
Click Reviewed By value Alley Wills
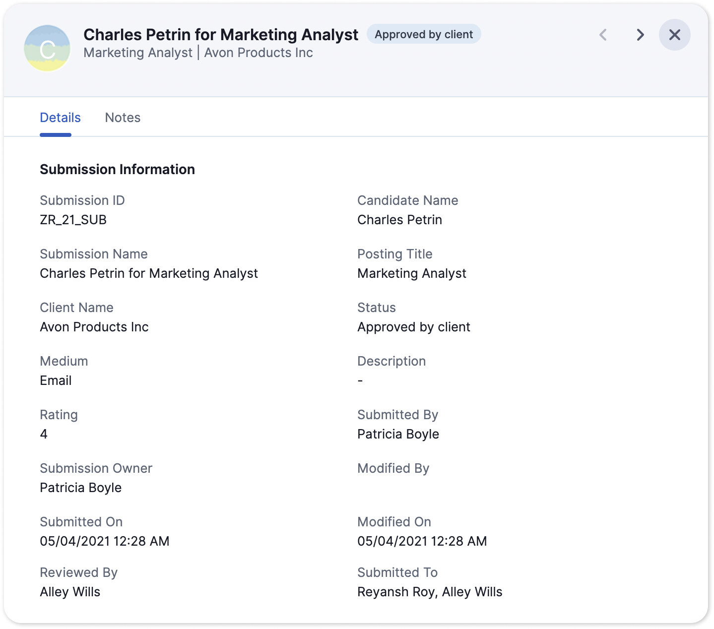(70, 592)
